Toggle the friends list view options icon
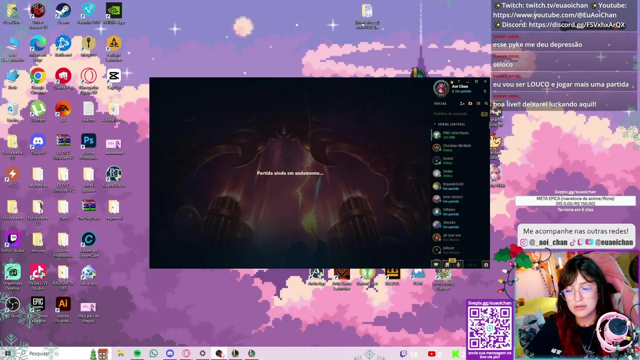The width and height of the screenshot is (640, 360). 478,103
